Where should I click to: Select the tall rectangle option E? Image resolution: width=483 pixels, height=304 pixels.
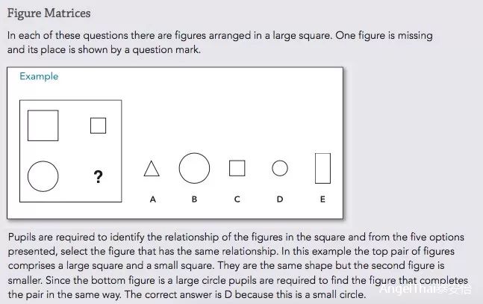[322, 168]
